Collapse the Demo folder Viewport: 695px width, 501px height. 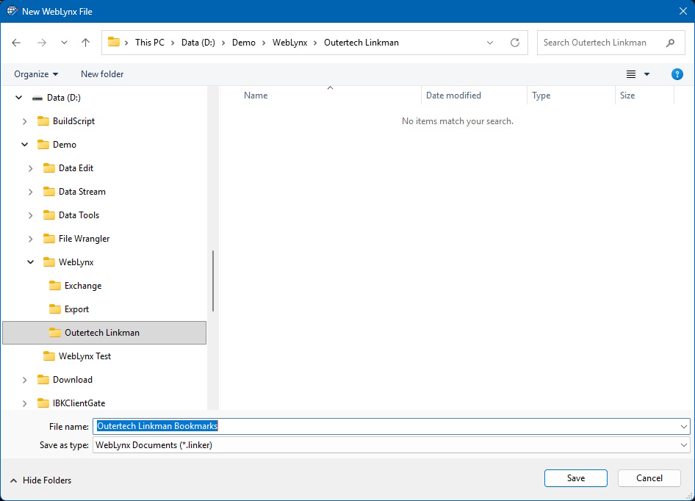[24, 145]
